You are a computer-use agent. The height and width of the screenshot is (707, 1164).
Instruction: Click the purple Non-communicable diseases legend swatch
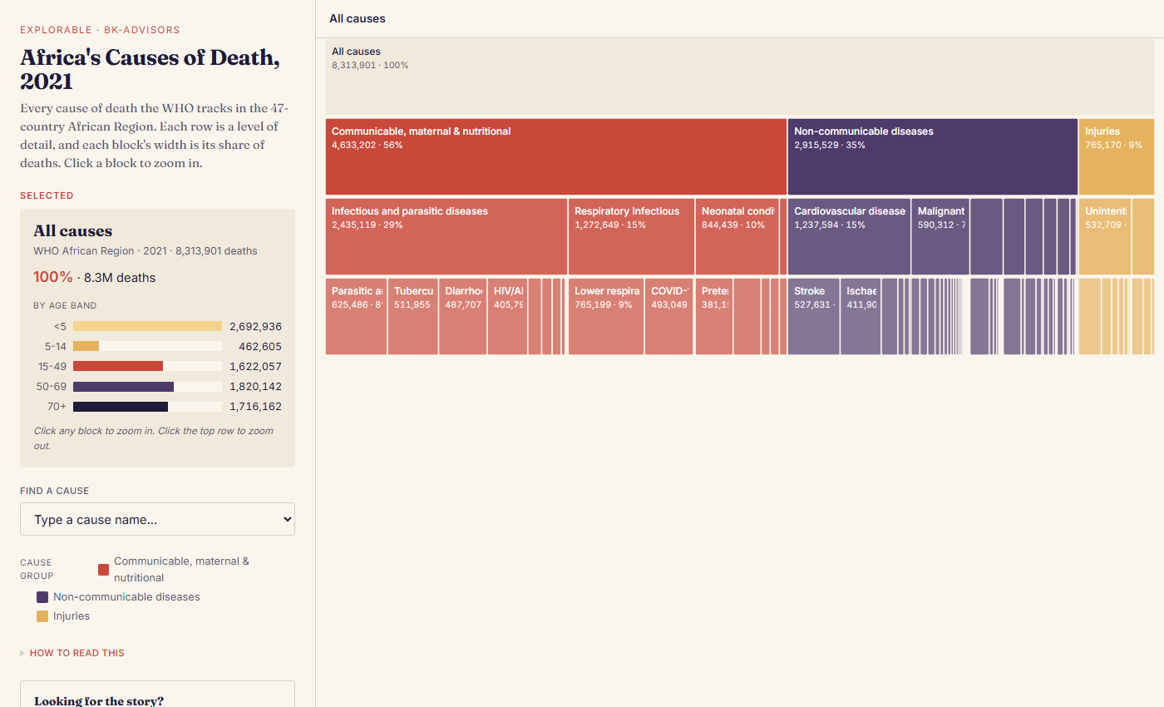click(42, 597)
